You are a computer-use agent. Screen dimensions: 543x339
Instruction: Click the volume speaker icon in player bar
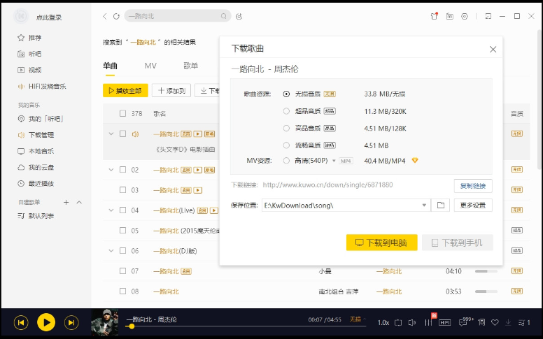pos(411,322)
